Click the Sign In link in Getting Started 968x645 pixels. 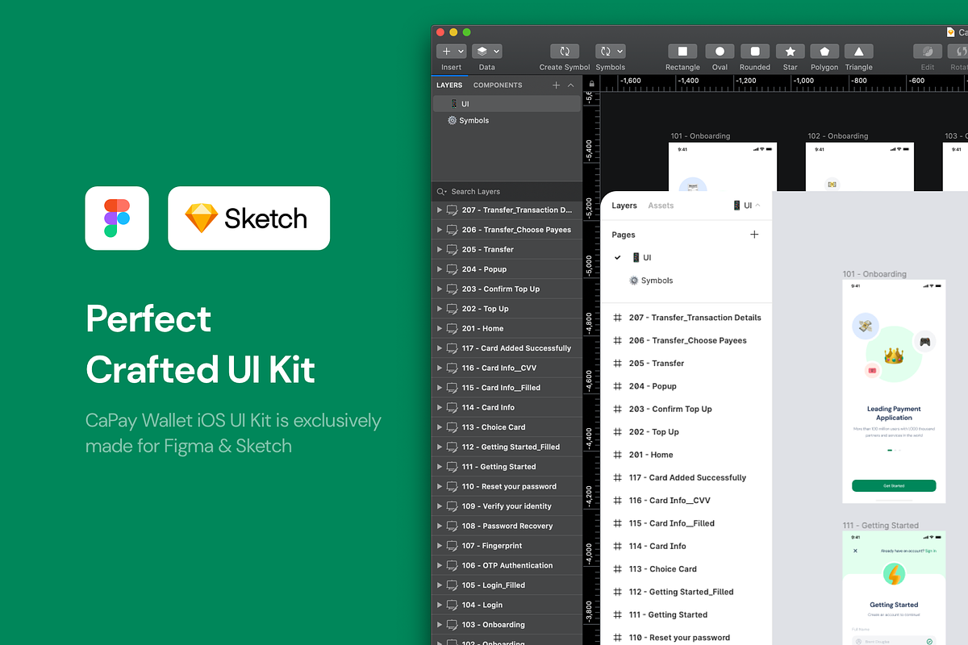[x=931, y=551]
